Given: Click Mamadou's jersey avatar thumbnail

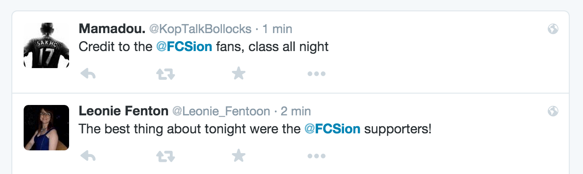Looking at the screenshot, I should point(46,45).
